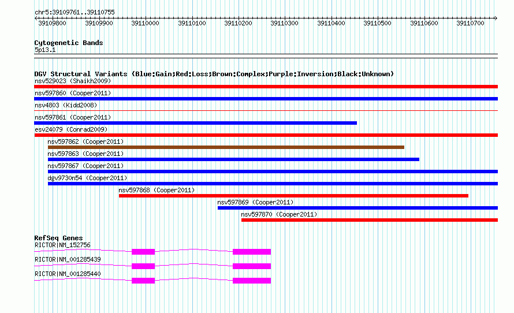Click the 39110200 ruler coordinate

point(238,23)
